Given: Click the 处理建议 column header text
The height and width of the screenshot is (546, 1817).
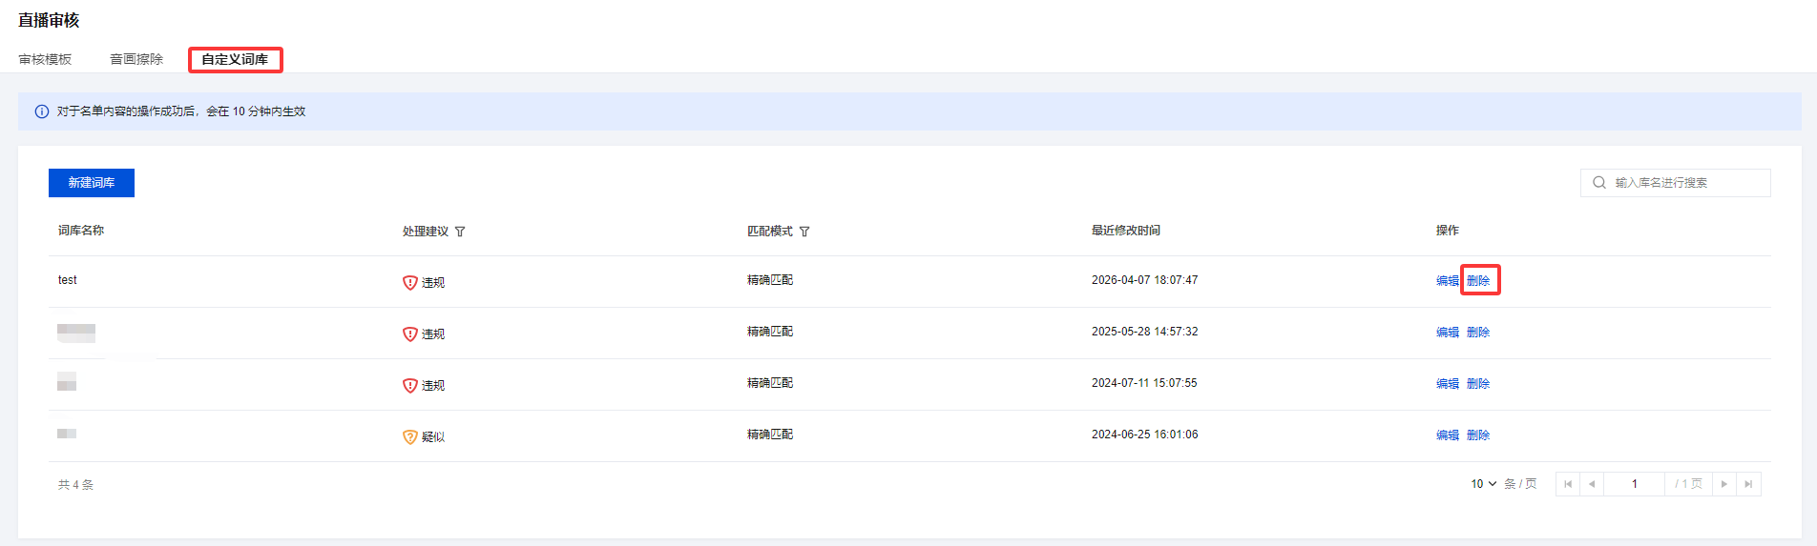Looking at the screenshot, I should click(426, 232).
